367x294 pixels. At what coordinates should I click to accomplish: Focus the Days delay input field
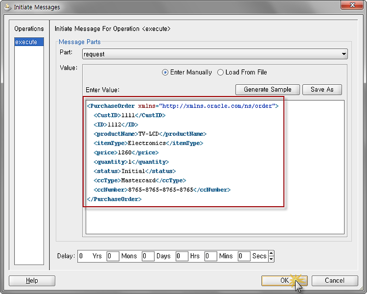(148, 256)
